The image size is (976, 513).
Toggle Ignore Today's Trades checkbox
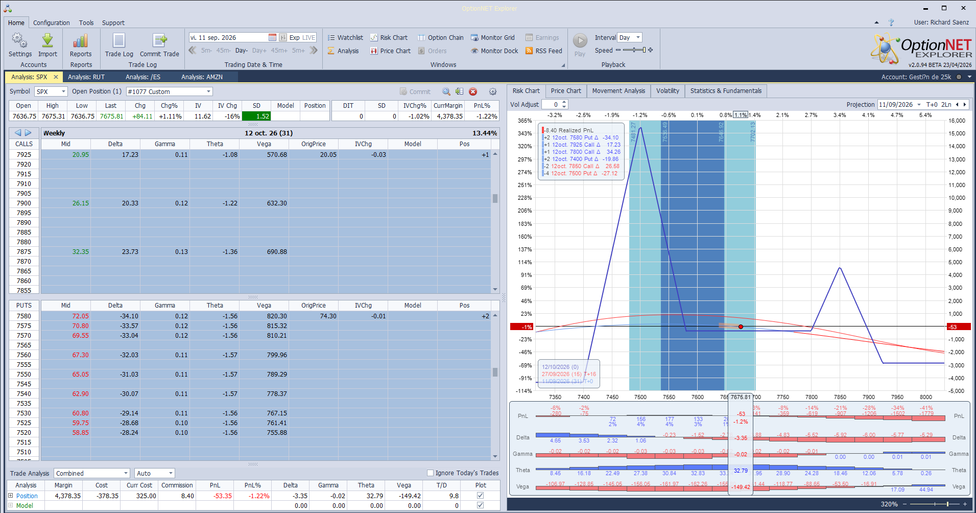(x=430, y=473)
